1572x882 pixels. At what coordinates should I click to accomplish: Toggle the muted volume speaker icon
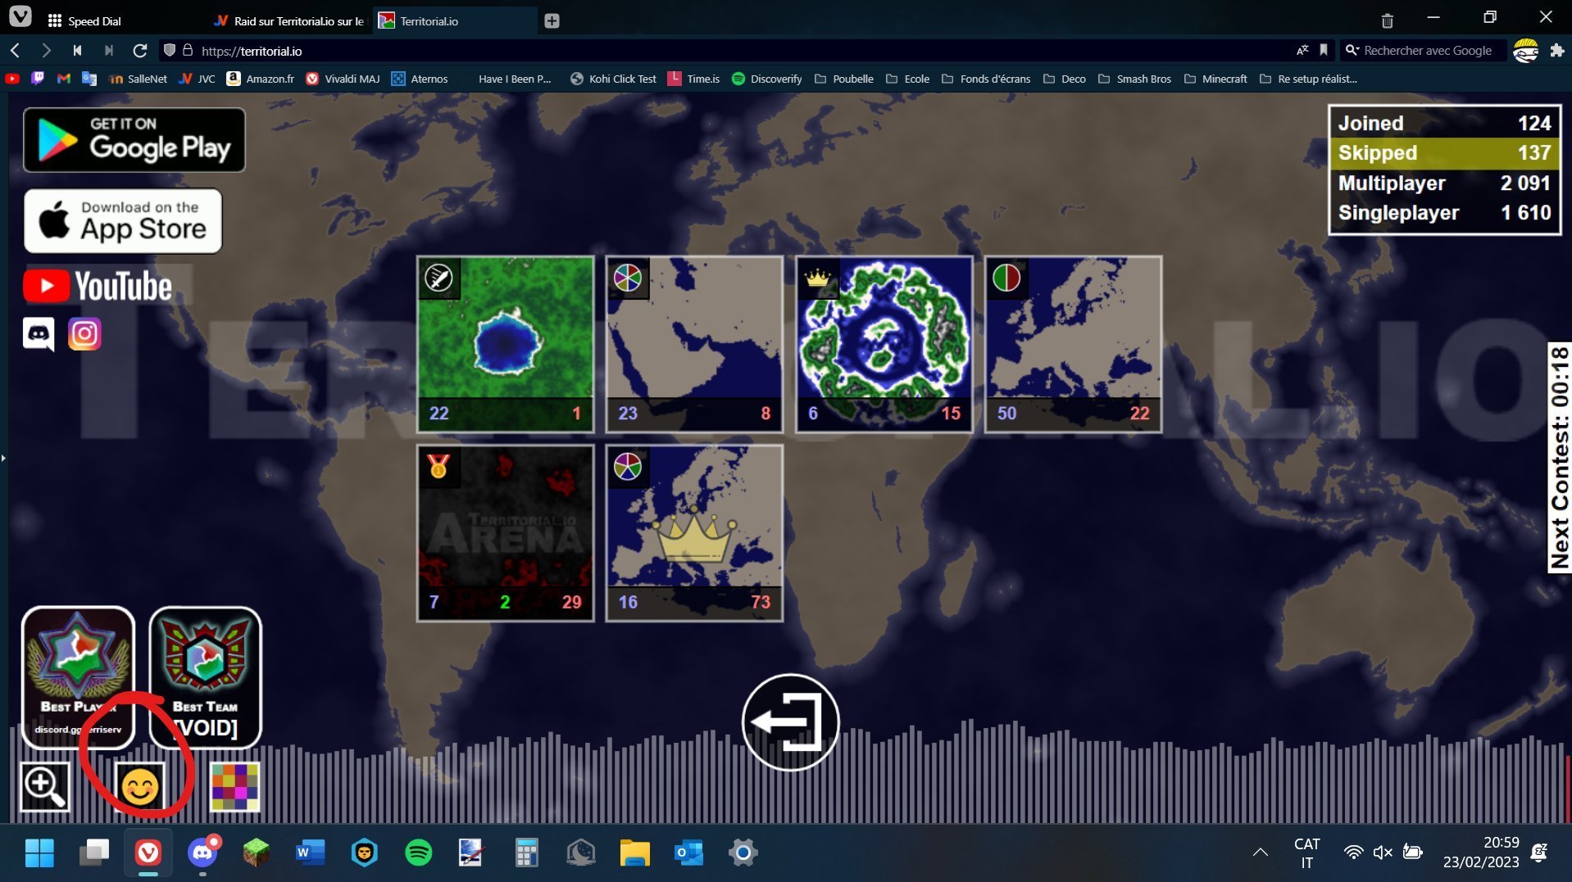coord(1383,853)
